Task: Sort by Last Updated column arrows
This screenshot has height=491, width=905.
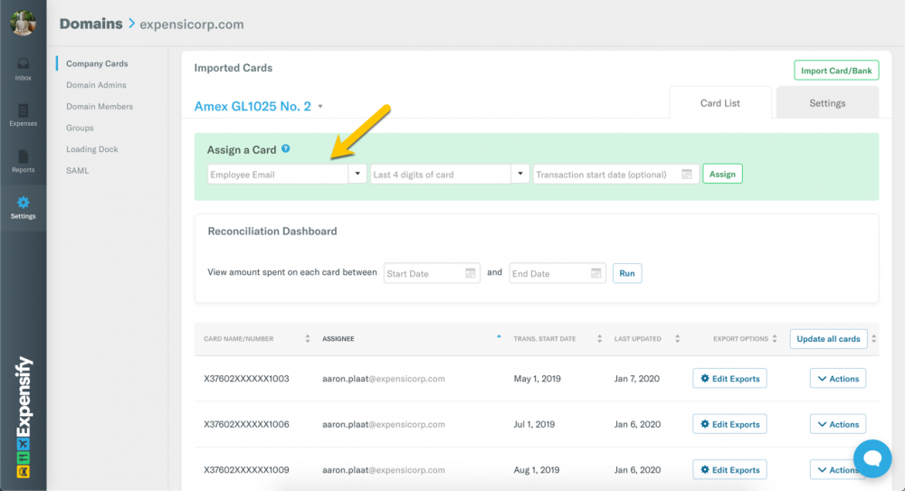Action: point(677,339)
